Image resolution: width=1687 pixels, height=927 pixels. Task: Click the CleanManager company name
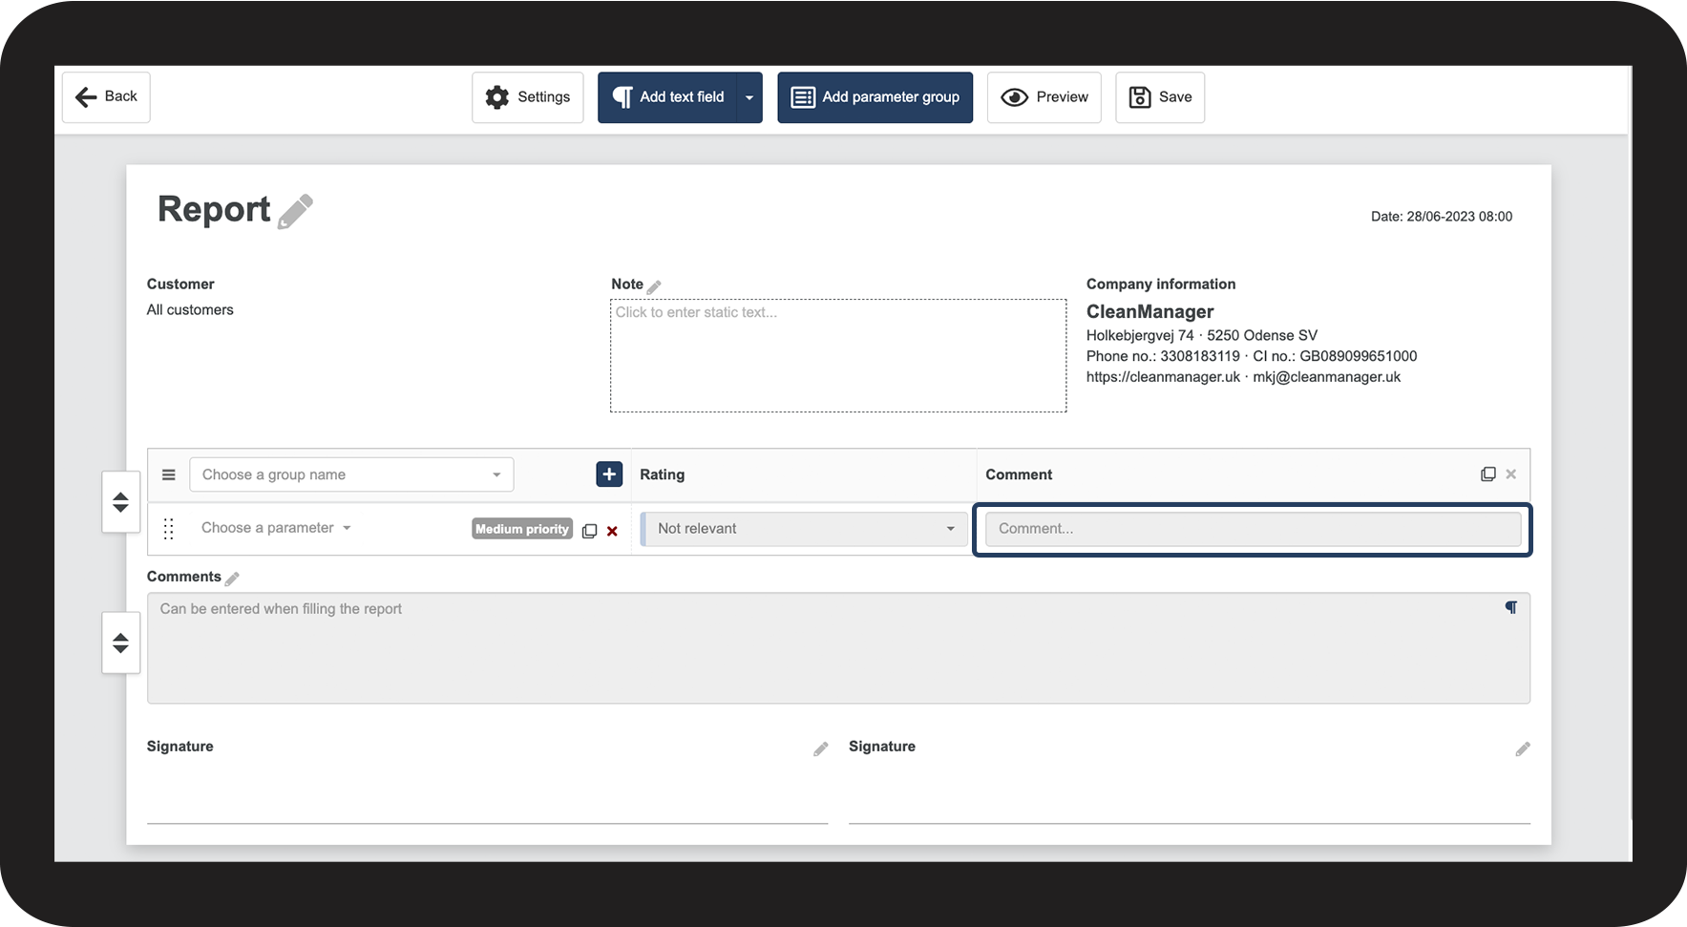coord(1150,312)
